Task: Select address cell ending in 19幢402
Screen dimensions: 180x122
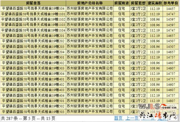Action: coord(33,85)
